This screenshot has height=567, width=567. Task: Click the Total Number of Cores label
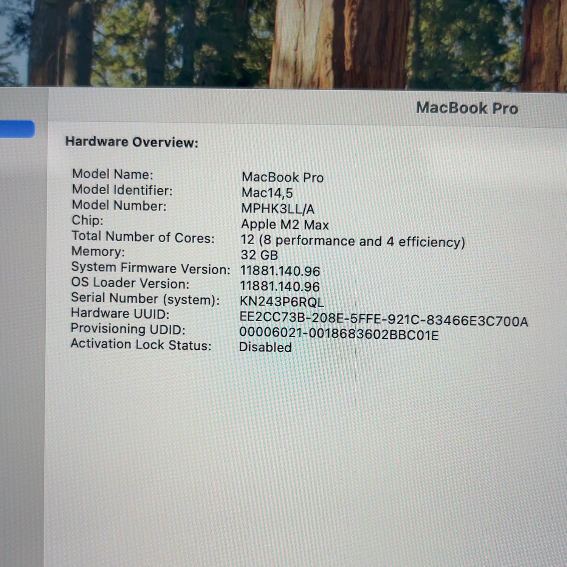(143, 237)
